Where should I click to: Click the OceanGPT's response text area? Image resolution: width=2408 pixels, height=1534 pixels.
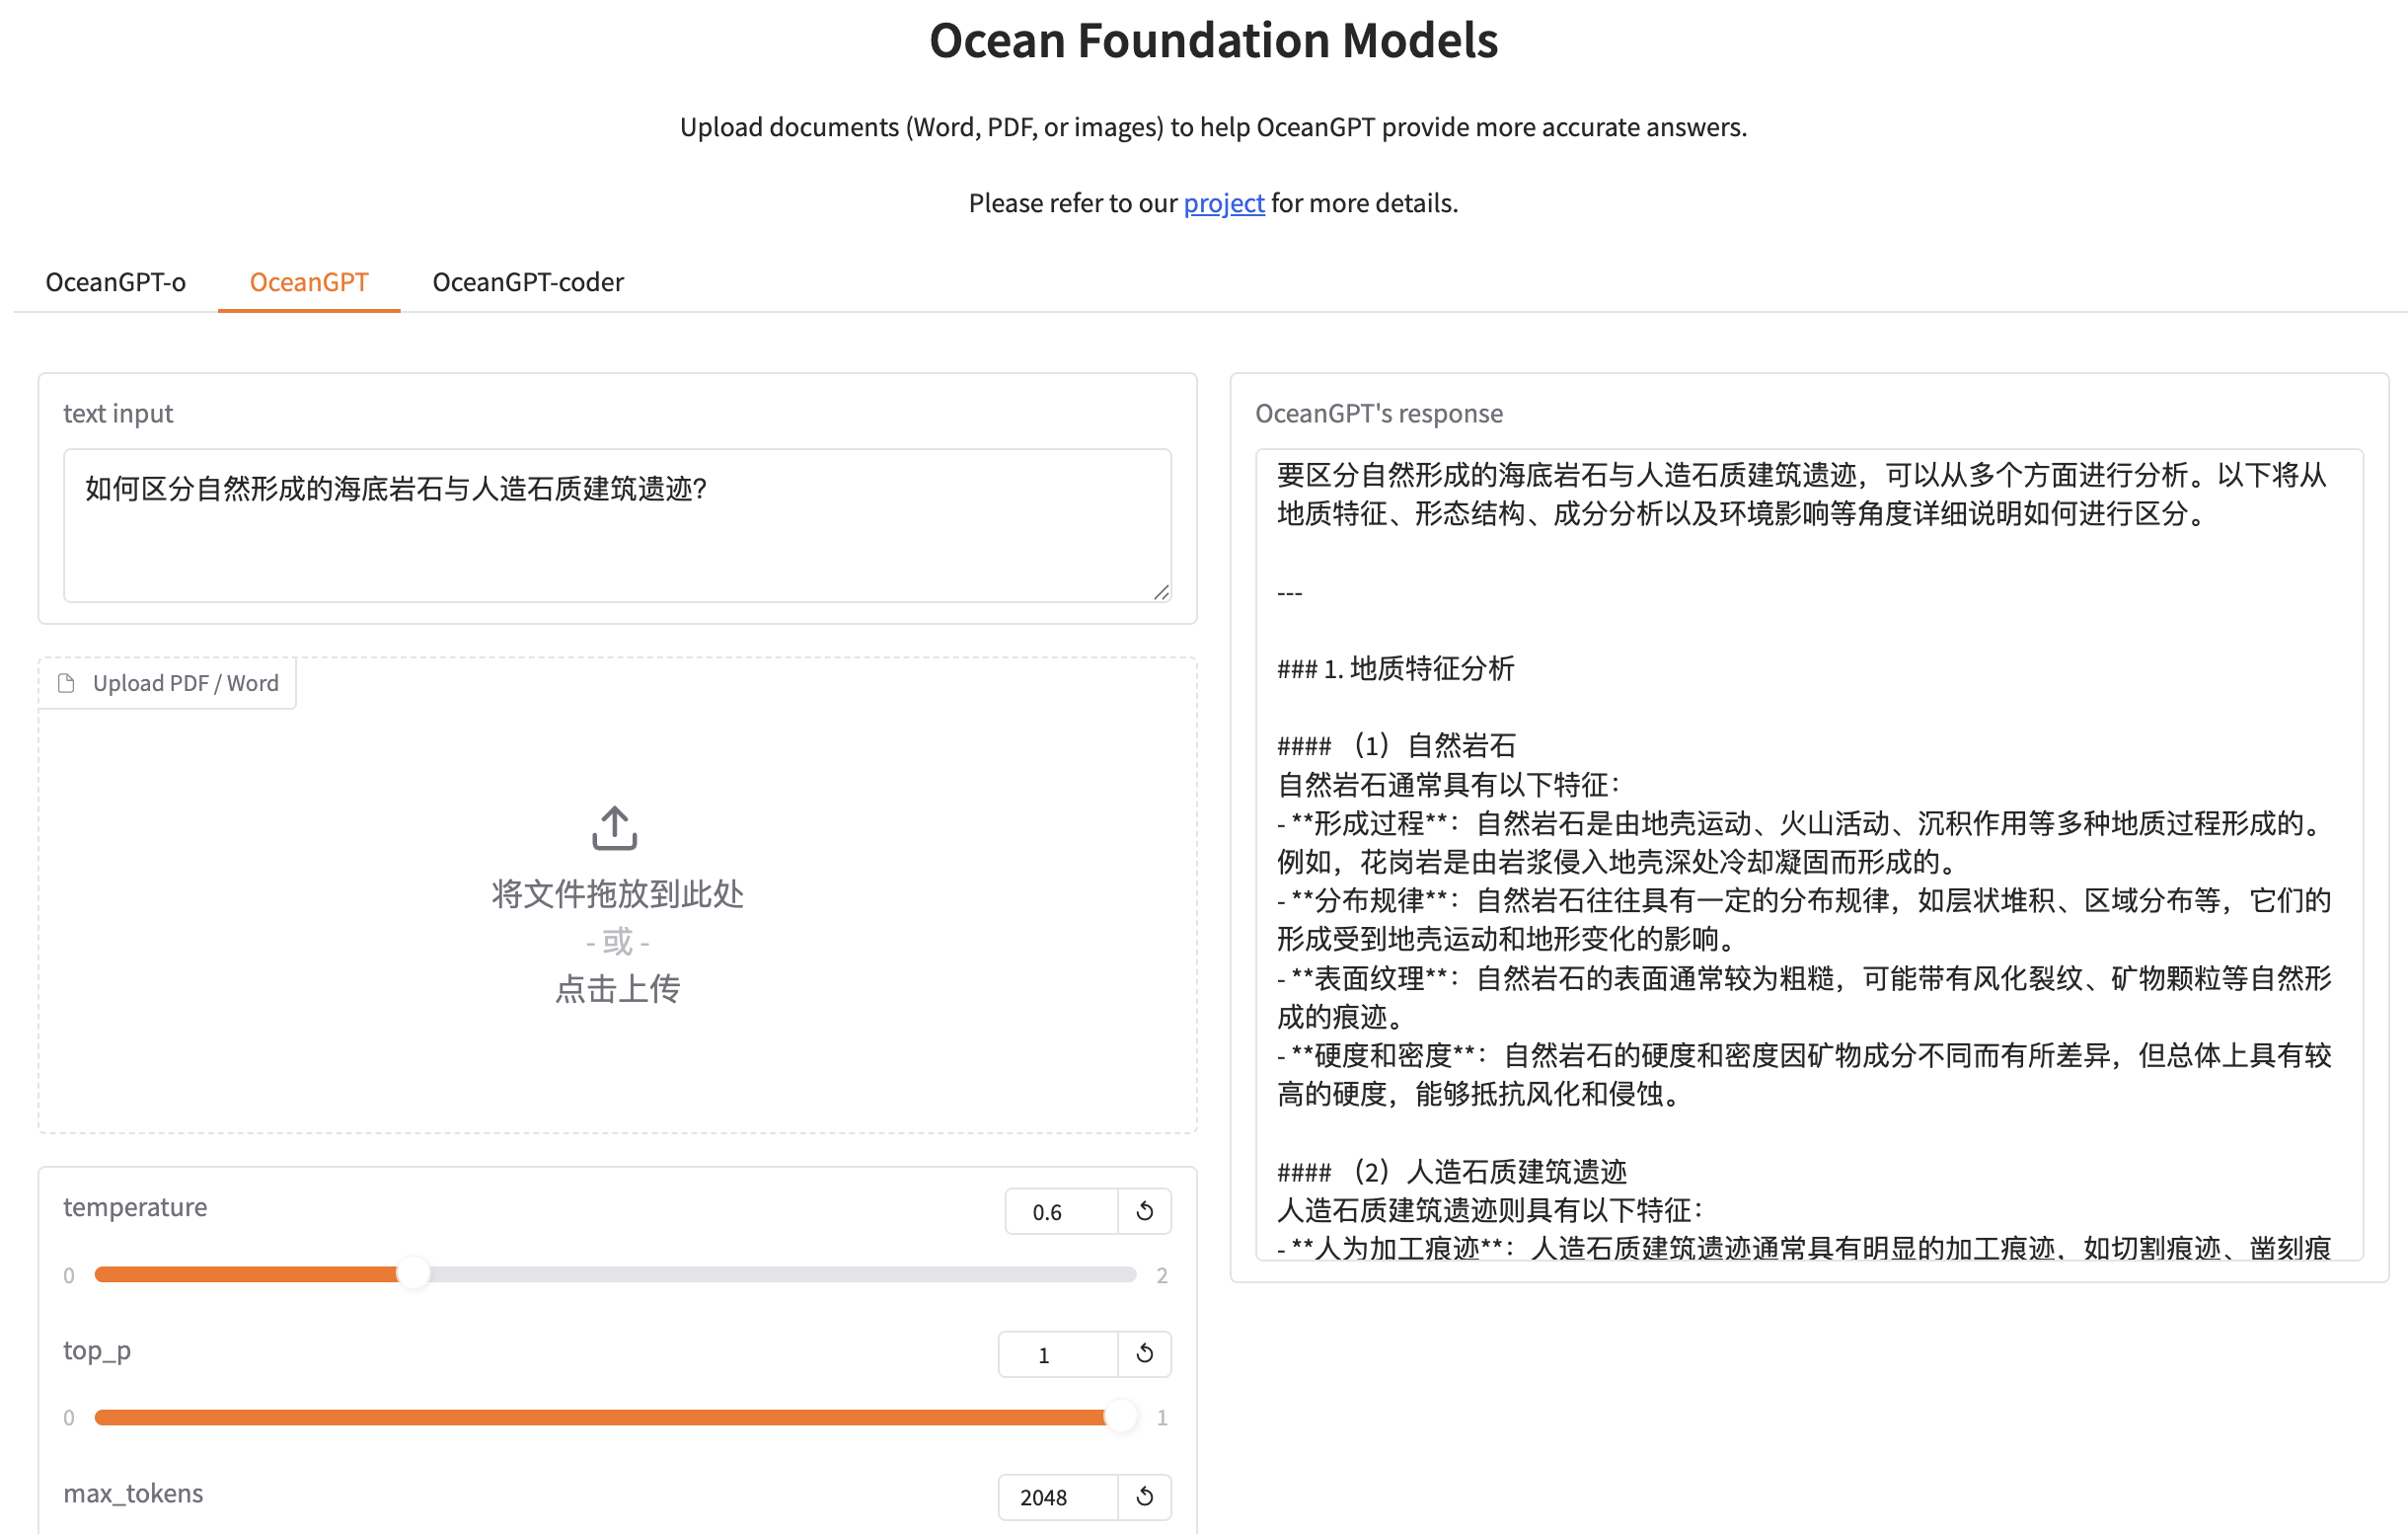point(1809,854)
